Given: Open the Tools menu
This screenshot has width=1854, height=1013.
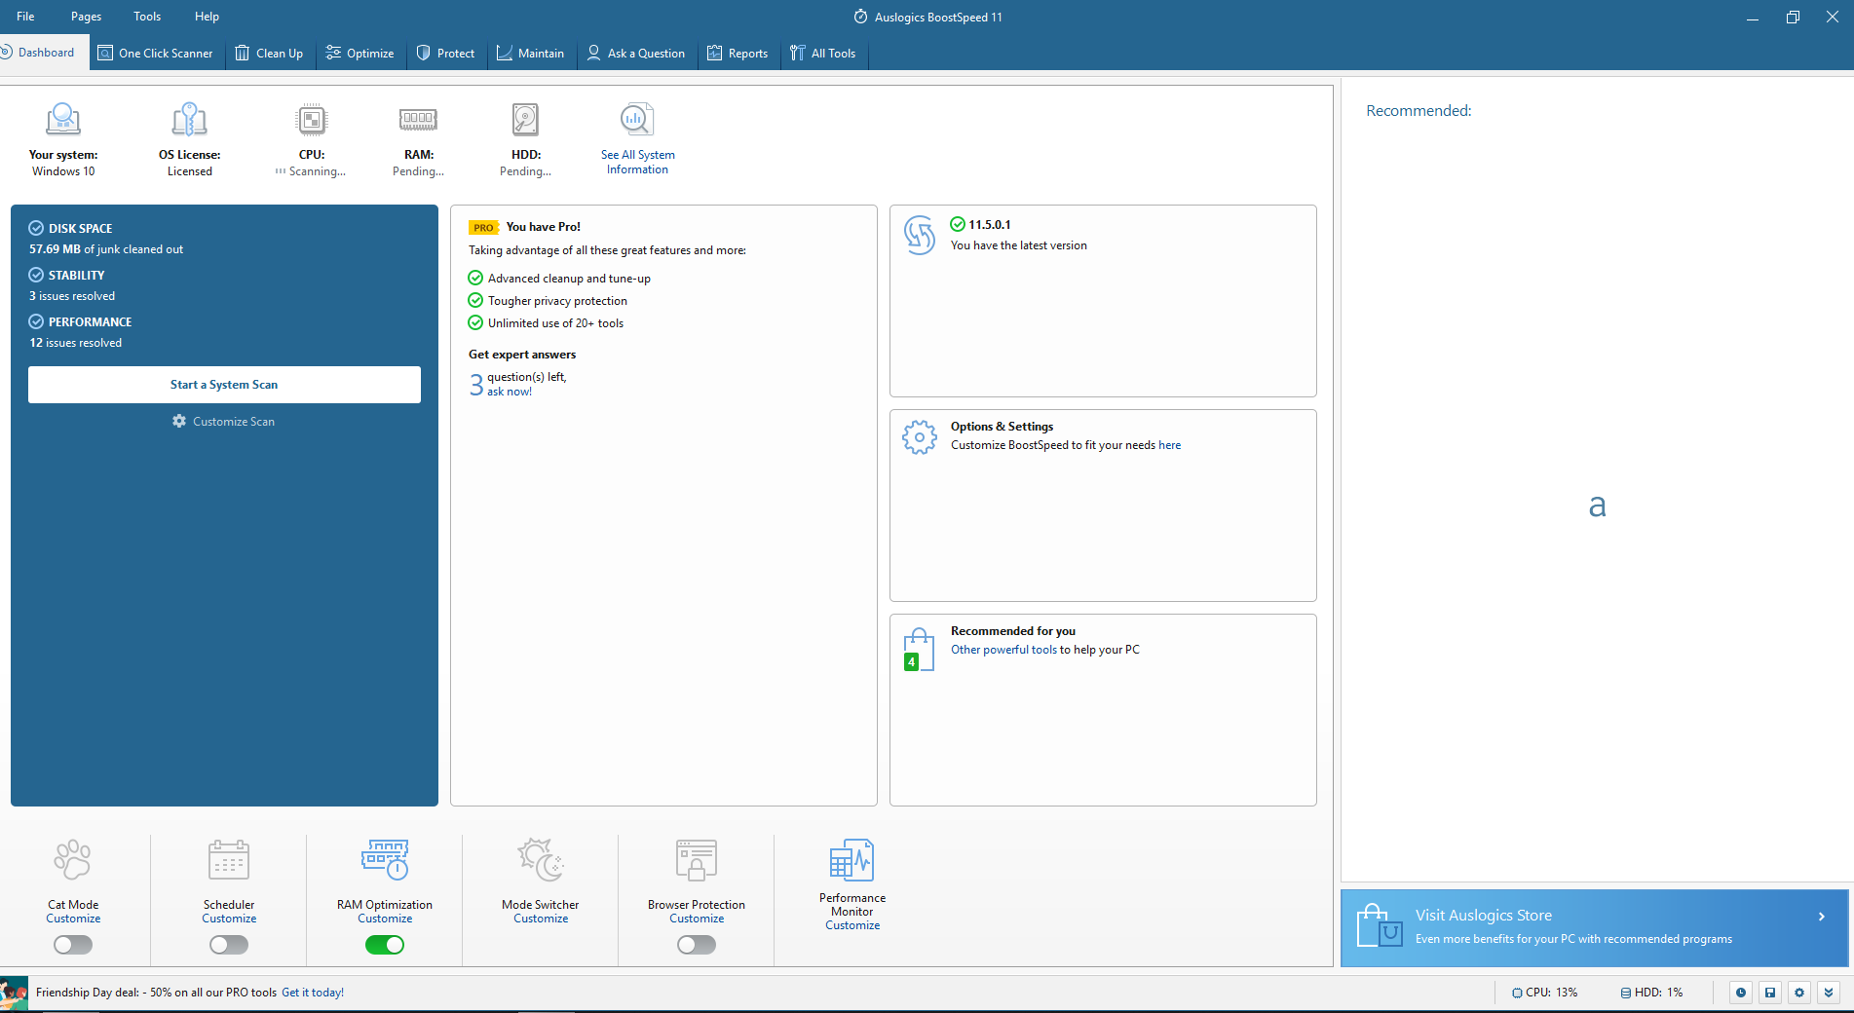Looking at the screenshot, I should [x=147, y=17].
